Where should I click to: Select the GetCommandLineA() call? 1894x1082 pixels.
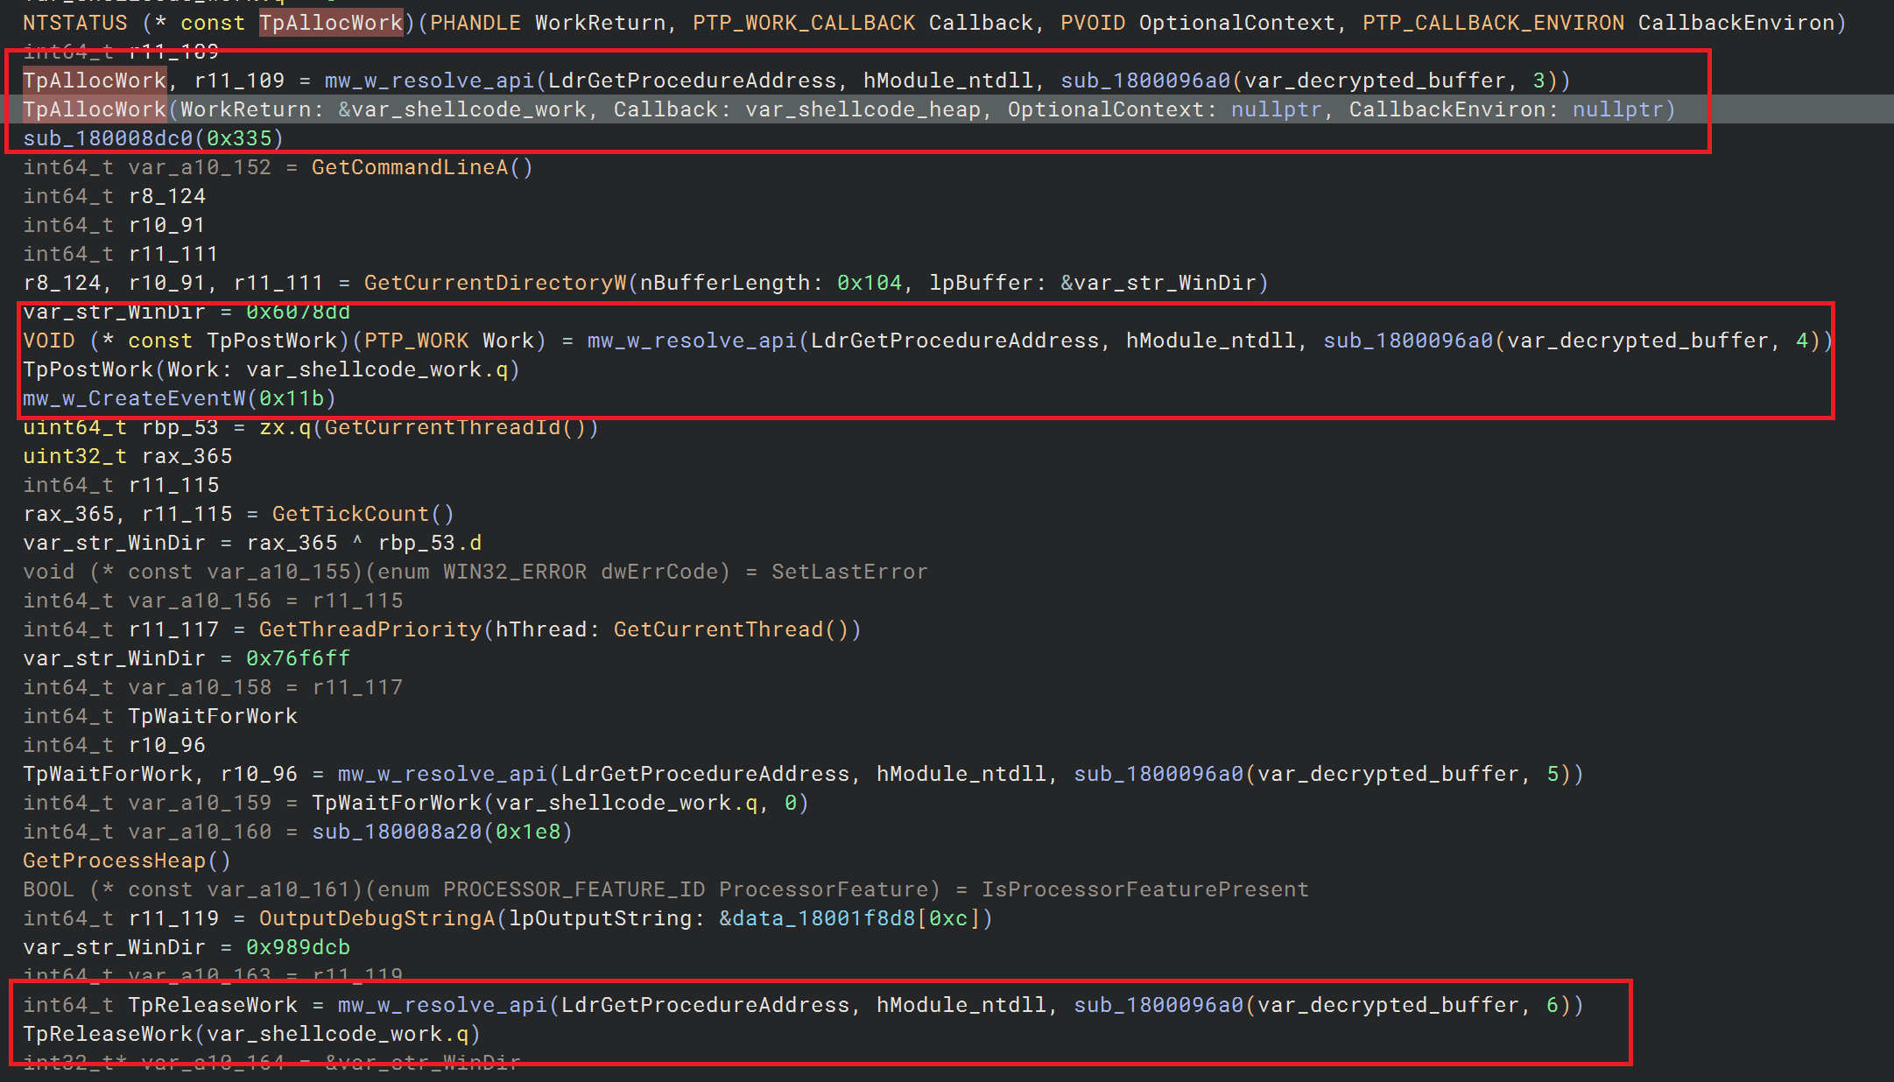coord(422,167)
